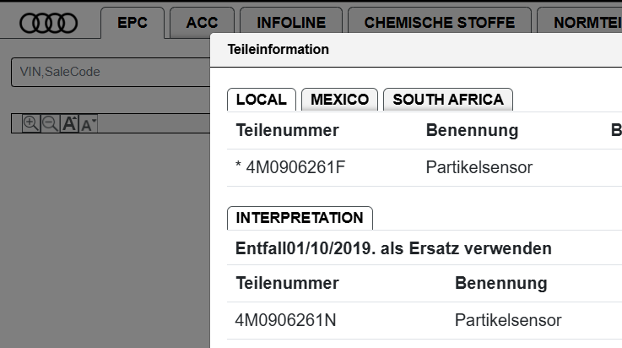622x348 pixels.
Task: Switch to the MEXICO tab
Action: point(339,100)
